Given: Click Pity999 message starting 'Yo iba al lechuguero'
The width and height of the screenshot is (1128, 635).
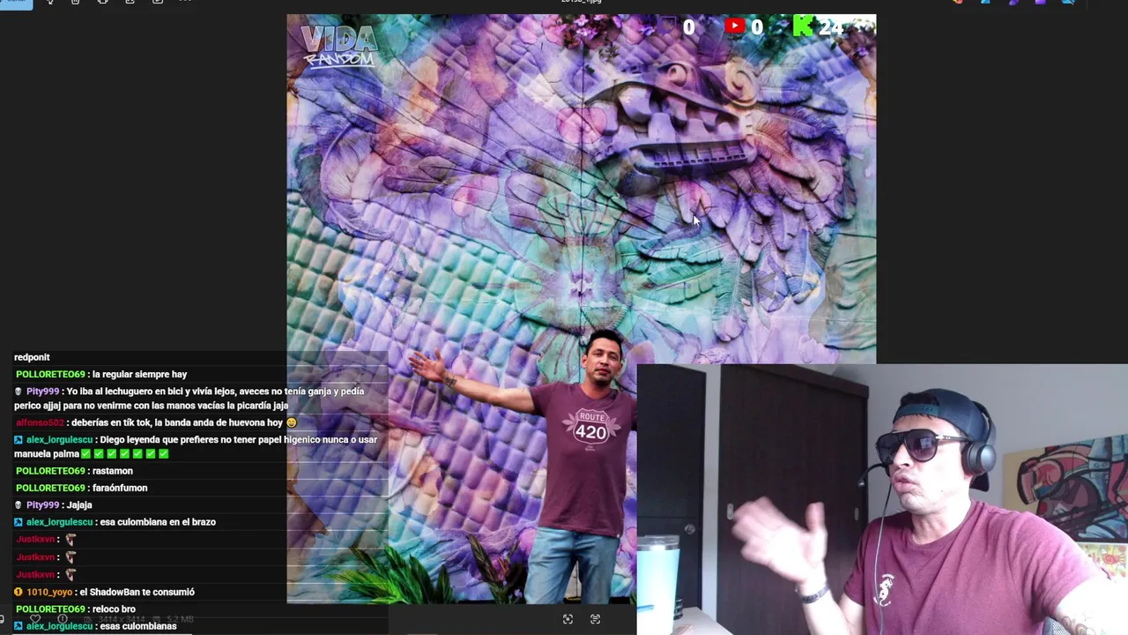Looking at the screenshot, I should click(189, 399).
